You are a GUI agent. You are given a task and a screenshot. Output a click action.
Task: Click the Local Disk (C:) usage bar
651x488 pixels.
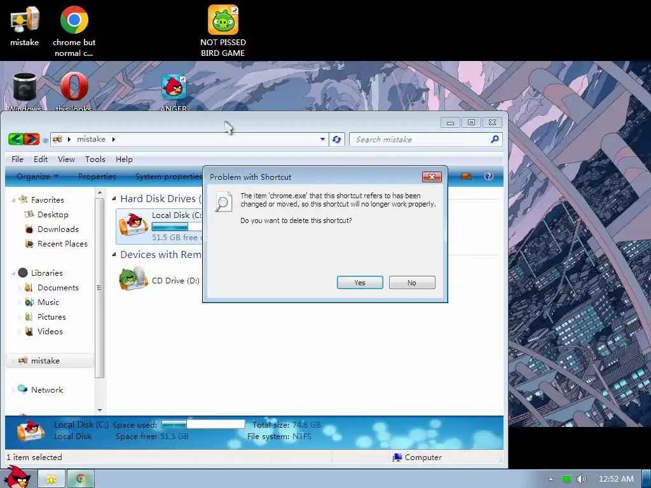(x=177, y=227)
